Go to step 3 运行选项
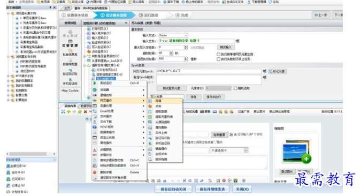Image resolution: width=360 pixels, height=196 pixels. tap(149, 16)
